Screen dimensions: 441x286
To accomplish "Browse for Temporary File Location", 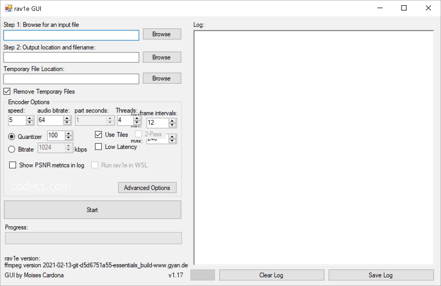I will click(x=162, y=78).
